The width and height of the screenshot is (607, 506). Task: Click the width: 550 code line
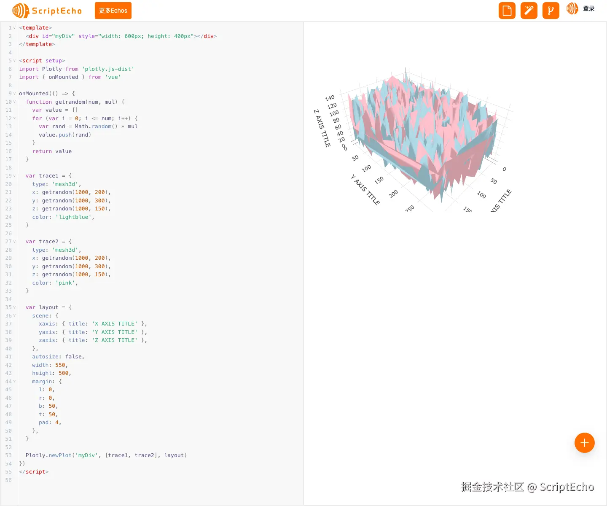[x=50, y=365]
